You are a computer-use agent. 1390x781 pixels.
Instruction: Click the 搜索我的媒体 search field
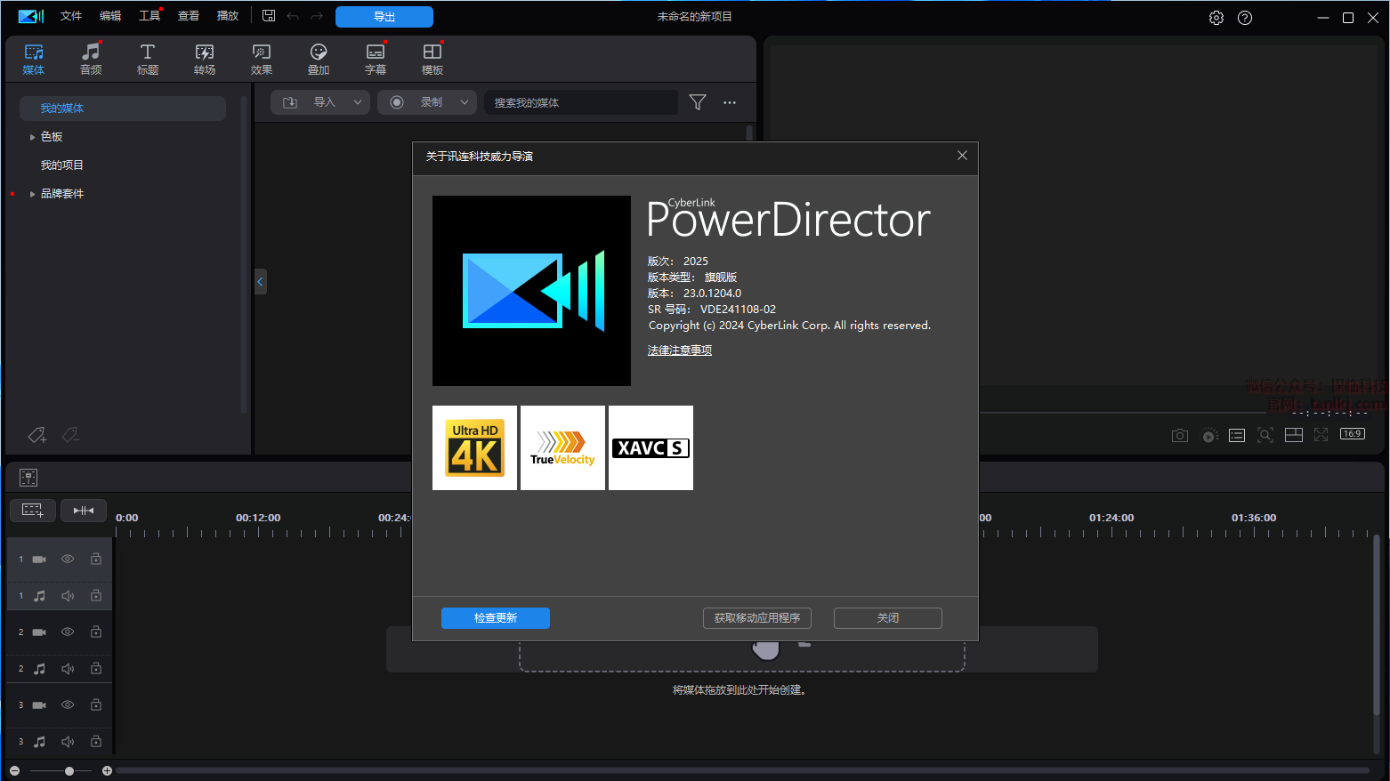tap(580, 102)
